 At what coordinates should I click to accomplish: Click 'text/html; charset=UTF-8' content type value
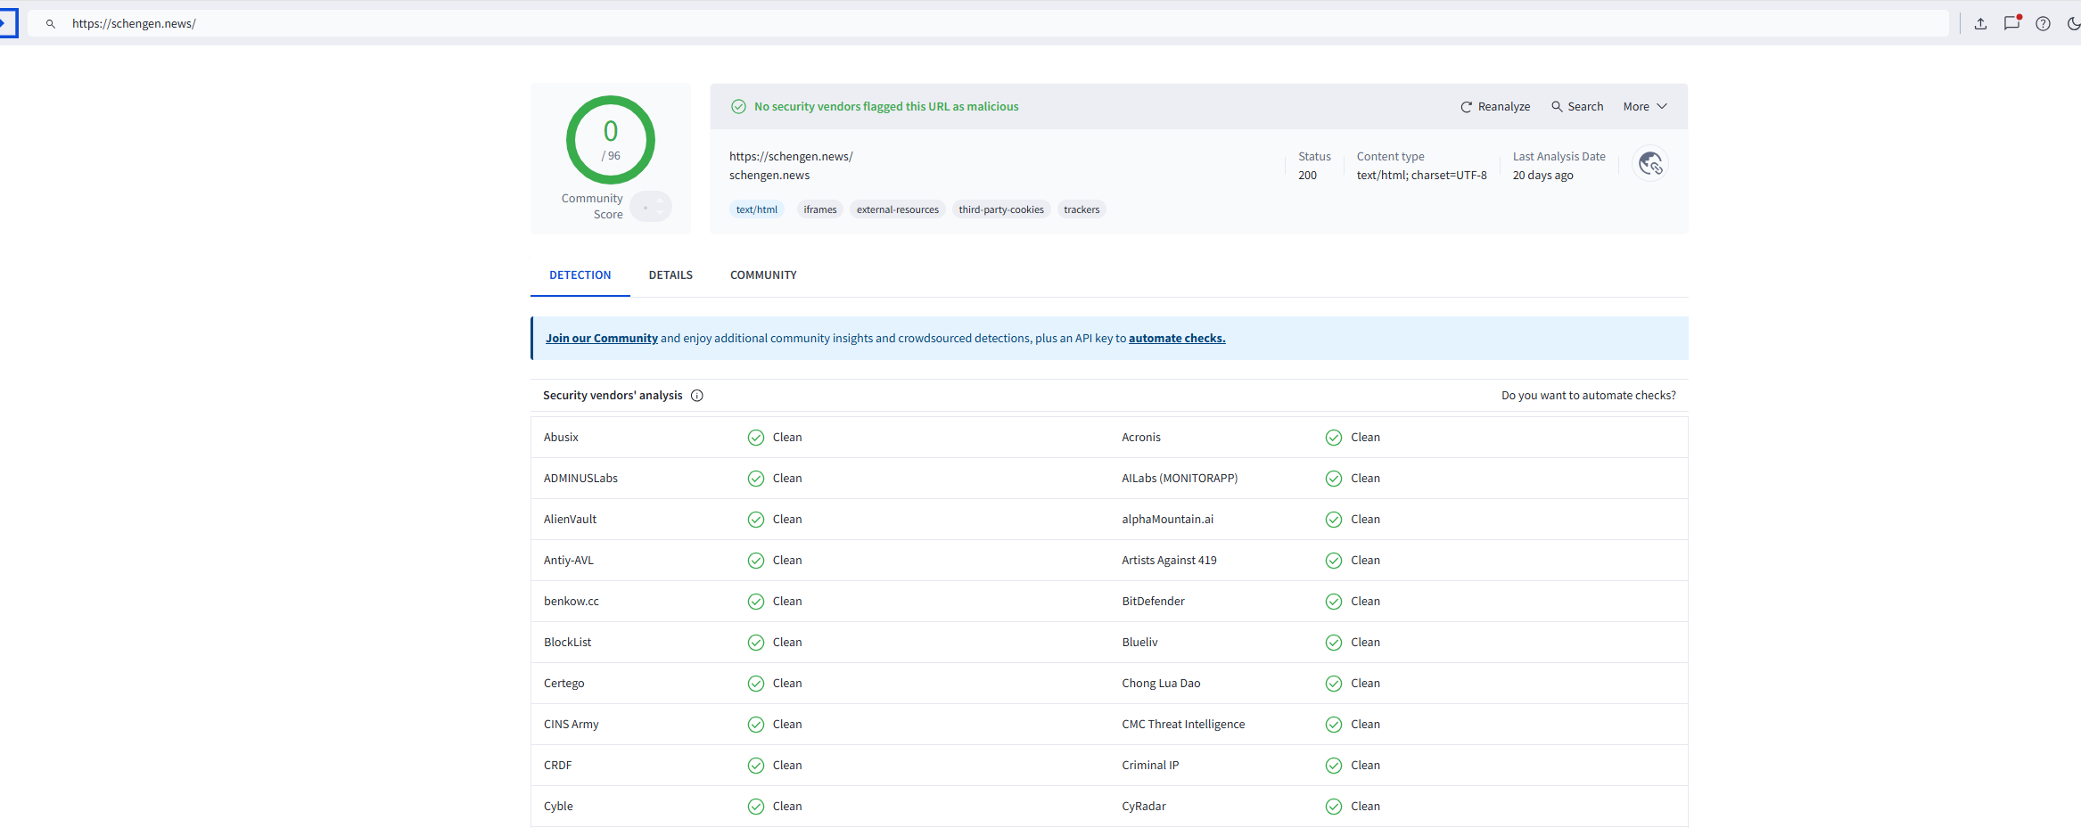point(1422,176)
